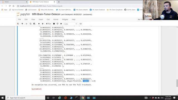Move selected cell down arrow
This screenshot has width=178, height=100.
43,24
